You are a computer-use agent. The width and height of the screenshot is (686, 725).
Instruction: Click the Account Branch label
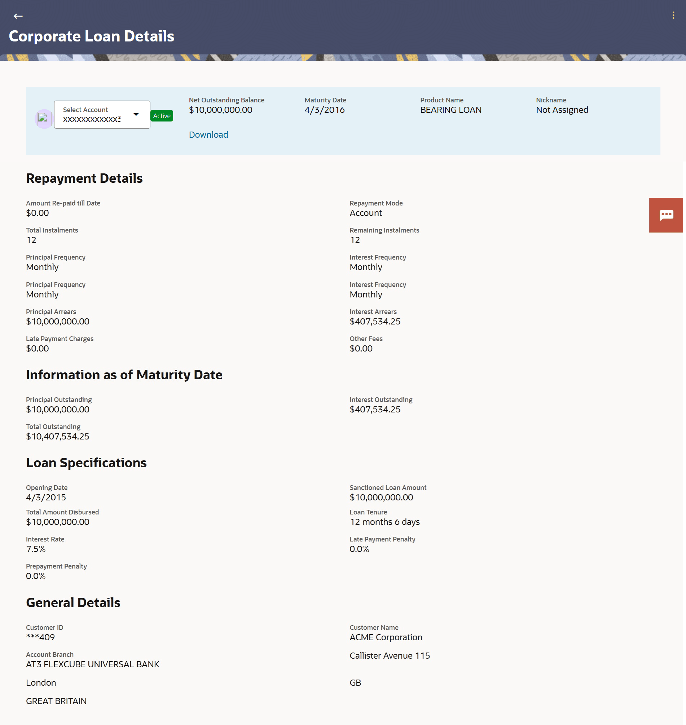tap(50, 655)
